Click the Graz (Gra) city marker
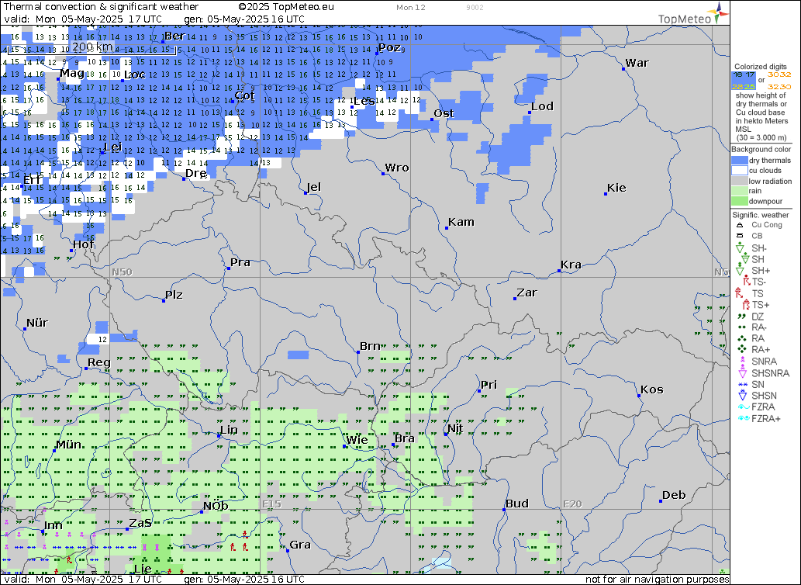 [288, 551]
